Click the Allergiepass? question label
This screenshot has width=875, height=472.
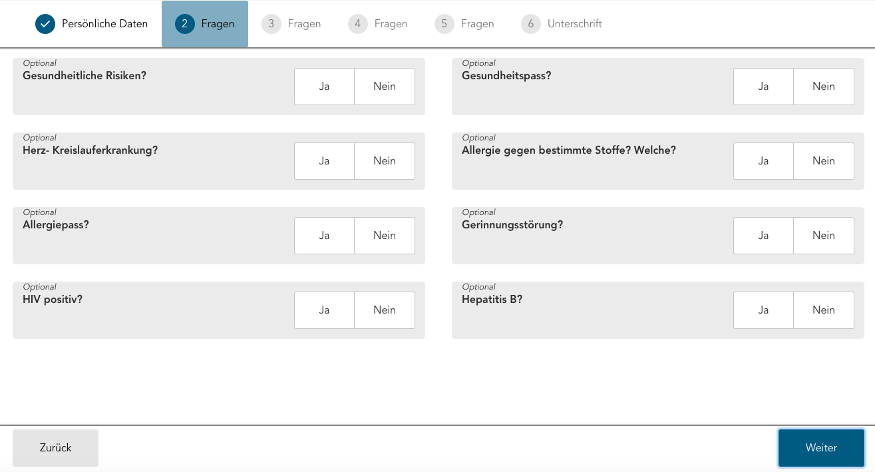[x=56, y=225]
